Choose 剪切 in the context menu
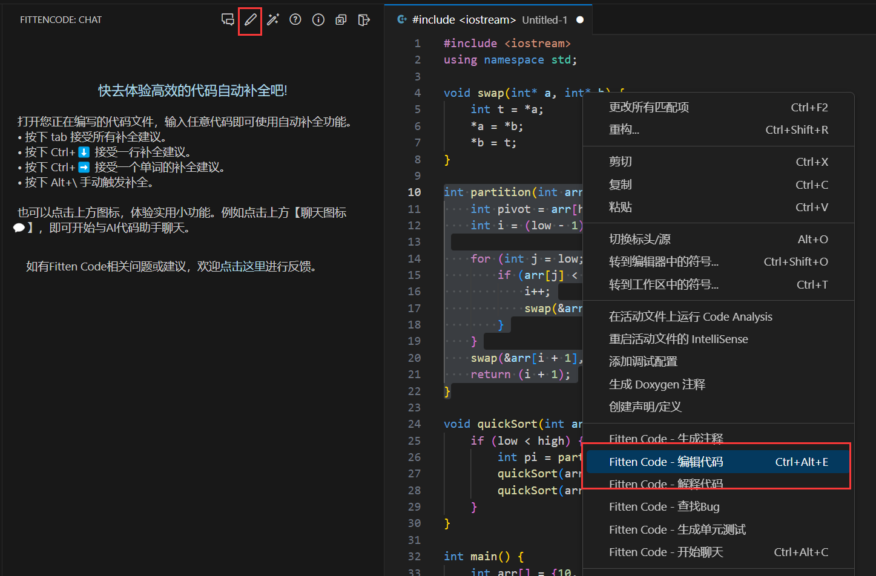The height and width of the screenshot is (576, 876). click(x=719, y=162)
